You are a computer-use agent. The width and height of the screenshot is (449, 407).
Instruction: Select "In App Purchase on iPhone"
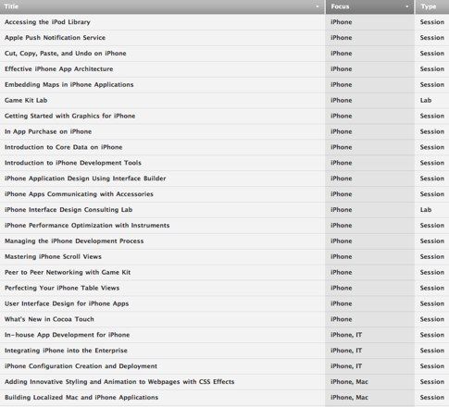click(x=48, y=131)
